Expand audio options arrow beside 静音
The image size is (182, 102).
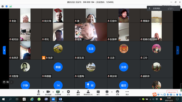(x=43, y=92)
